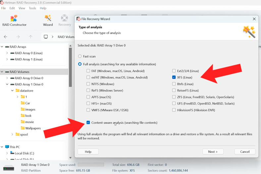
Task: Close the File Recovery Wizard dialog
Action: coord(254,19)
